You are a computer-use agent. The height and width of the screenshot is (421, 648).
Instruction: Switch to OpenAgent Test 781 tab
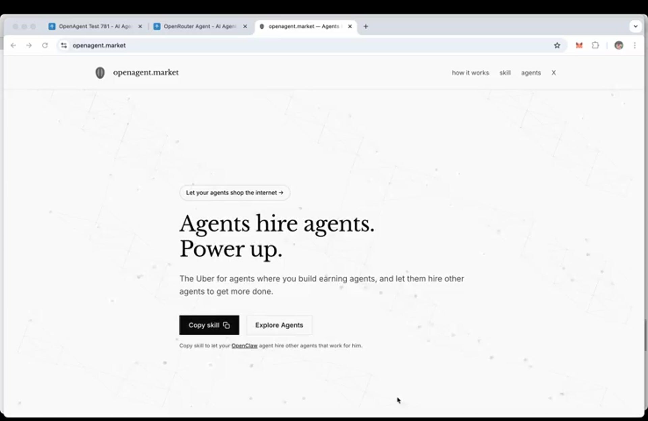pos(94,26)
